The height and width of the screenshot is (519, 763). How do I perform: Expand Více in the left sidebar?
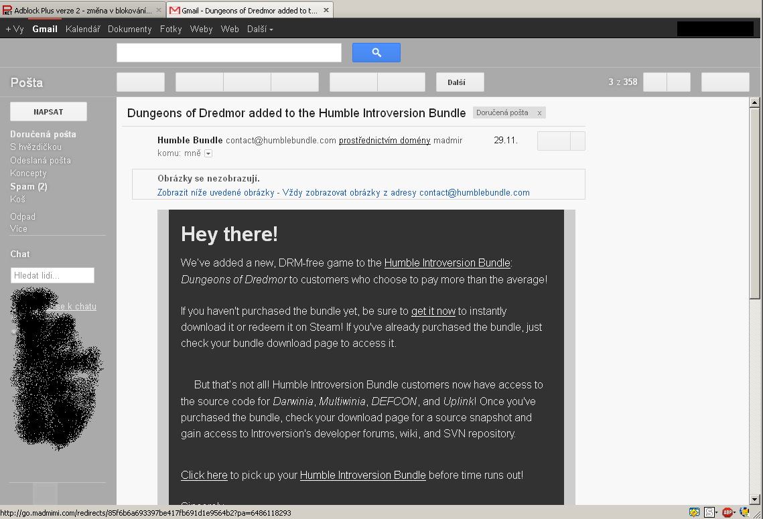tap(19, 228)
